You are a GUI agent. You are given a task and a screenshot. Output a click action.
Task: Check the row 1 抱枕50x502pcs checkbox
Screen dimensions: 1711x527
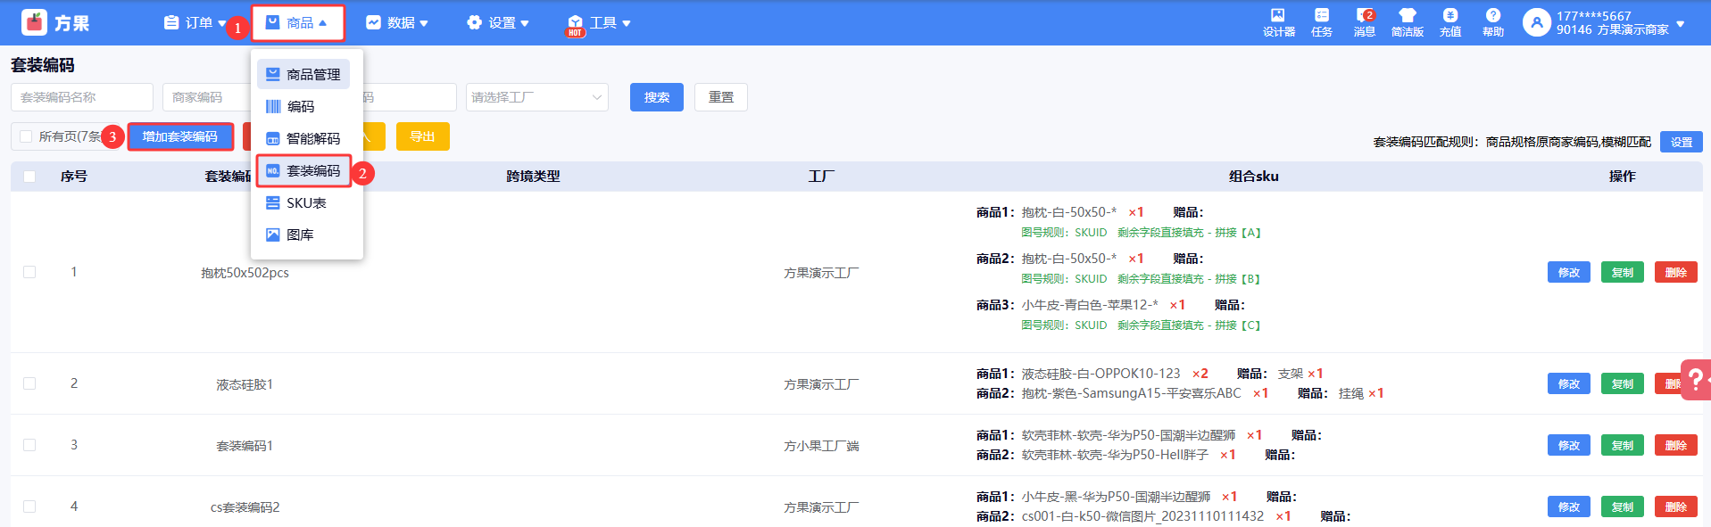[x=29, y=272]
